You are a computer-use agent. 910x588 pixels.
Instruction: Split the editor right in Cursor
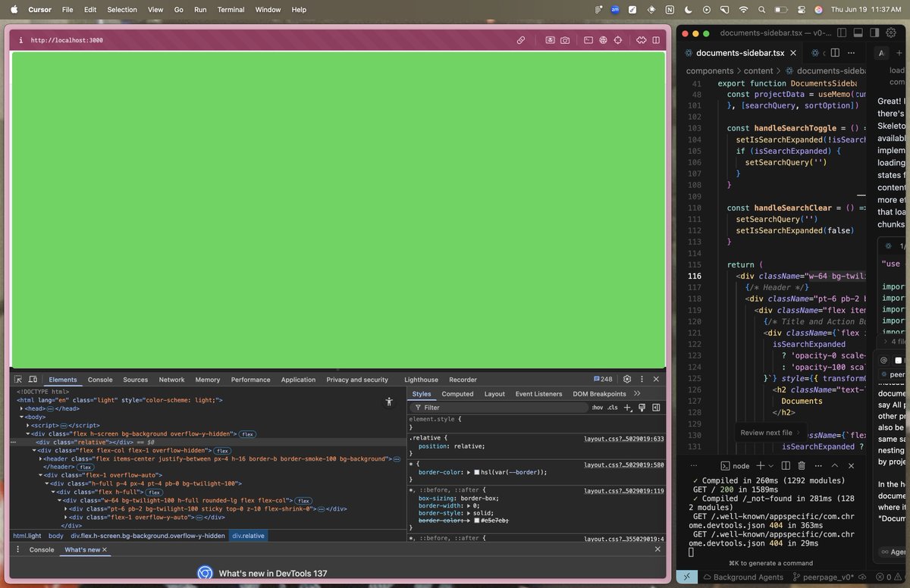point(835,53)
